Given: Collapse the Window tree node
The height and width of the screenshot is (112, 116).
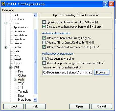Looking at the screenshot, I should click(x=6, y=23).
